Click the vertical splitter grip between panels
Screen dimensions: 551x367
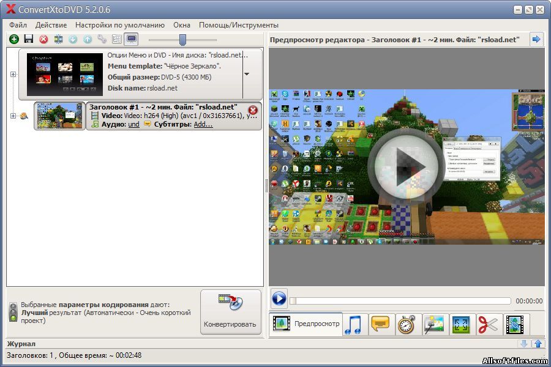click(266, 185)
